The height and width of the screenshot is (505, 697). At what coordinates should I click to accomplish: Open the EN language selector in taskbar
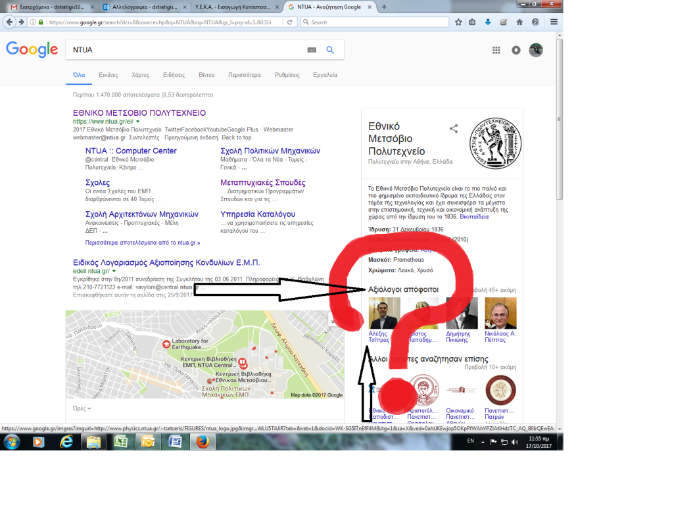point(470,441)
